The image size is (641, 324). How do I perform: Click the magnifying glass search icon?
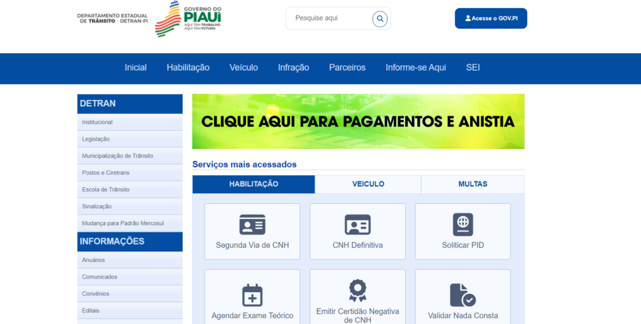click(380, 19)
